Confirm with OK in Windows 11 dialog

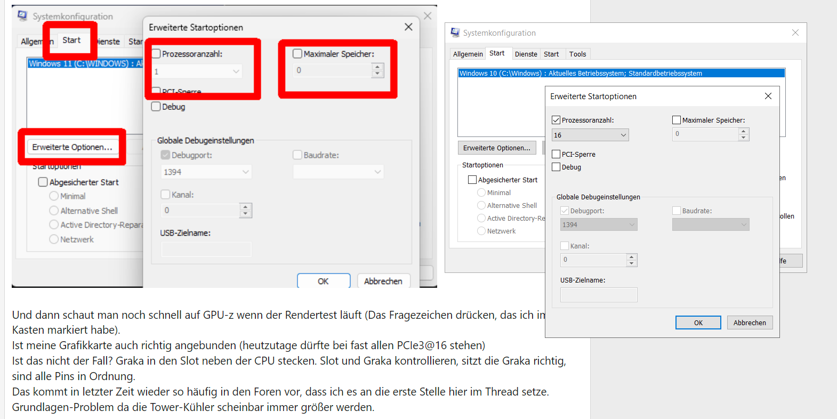pyautogui.click(x=324, y=281)
